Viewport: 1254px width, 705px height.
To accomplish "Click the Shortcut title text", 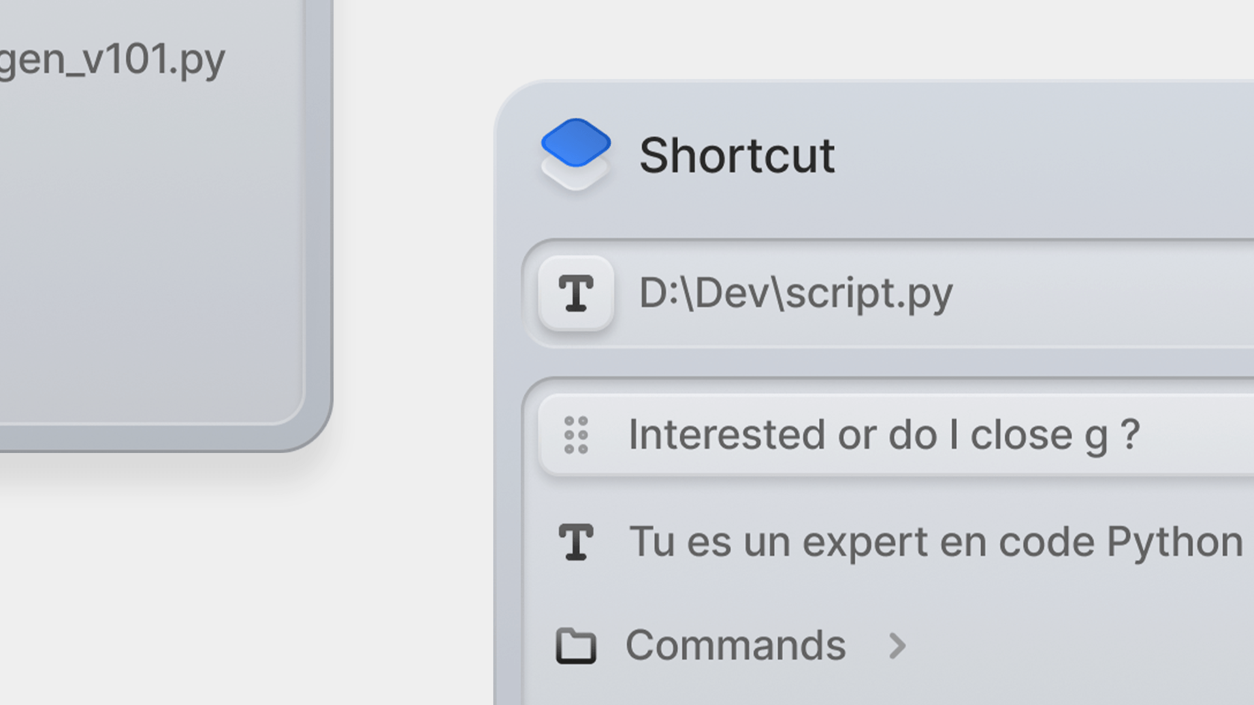I will (737, 155).
